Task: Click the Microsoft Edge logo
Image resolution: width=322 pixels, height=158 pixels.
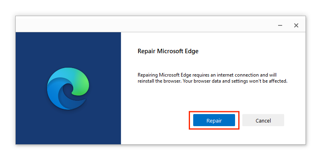Action: pyautogui.click(x=68, y=88)
